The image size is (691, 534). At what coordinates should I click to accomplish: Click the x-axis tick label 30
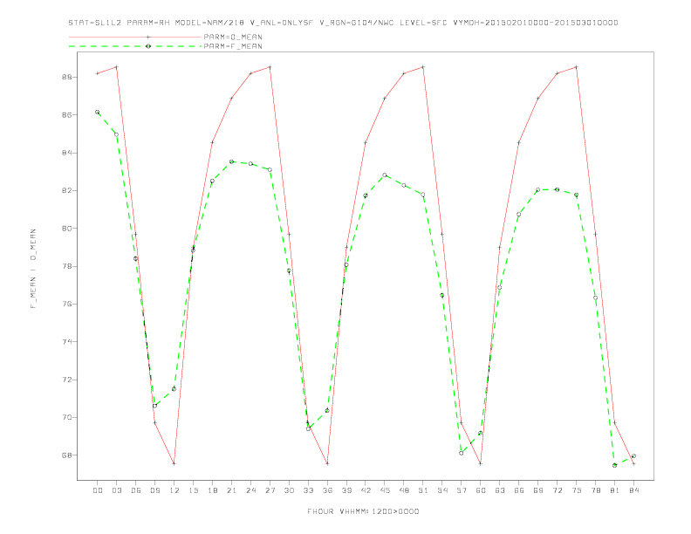[289, 490]
